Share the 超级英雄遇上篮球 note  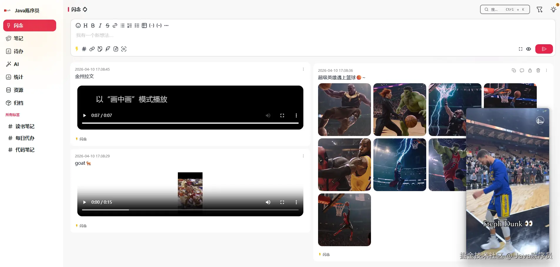point(530,71)
